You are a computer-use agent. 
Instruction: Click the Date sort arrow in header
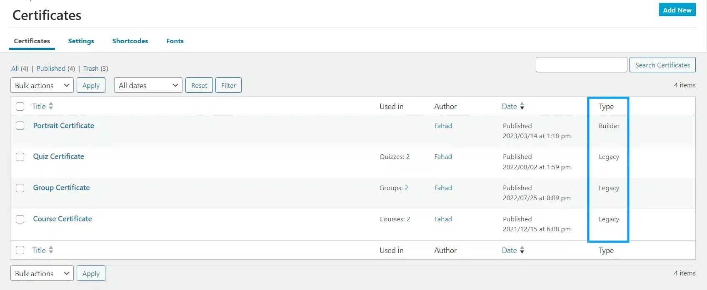click(x=522, y=107)
